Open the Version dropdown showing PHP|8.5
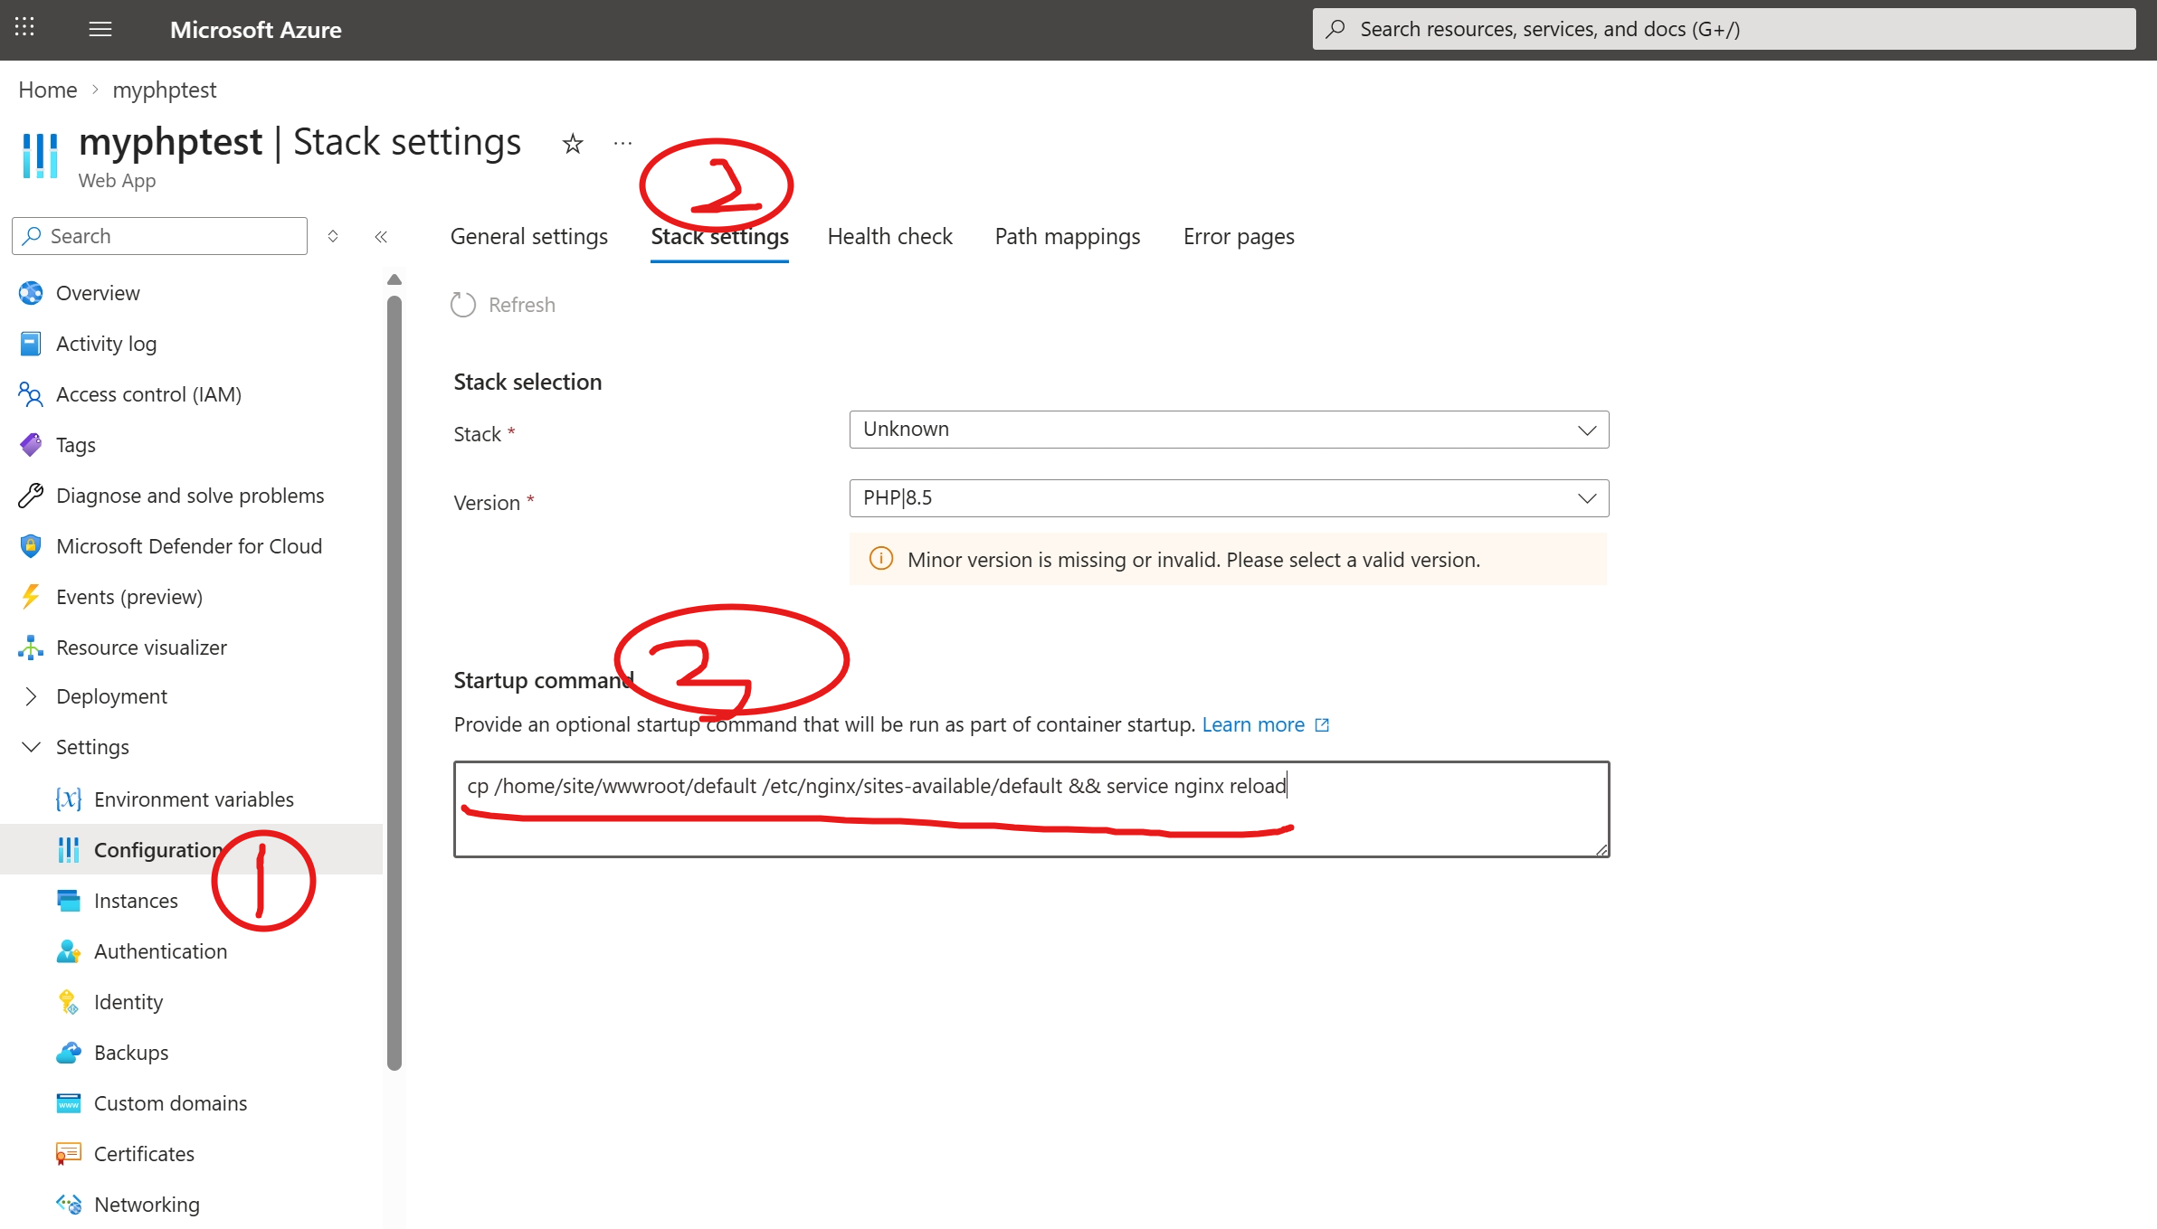Image resolution: width=2157 pixels, height=1229 pixels. [x=1228, y=498]
